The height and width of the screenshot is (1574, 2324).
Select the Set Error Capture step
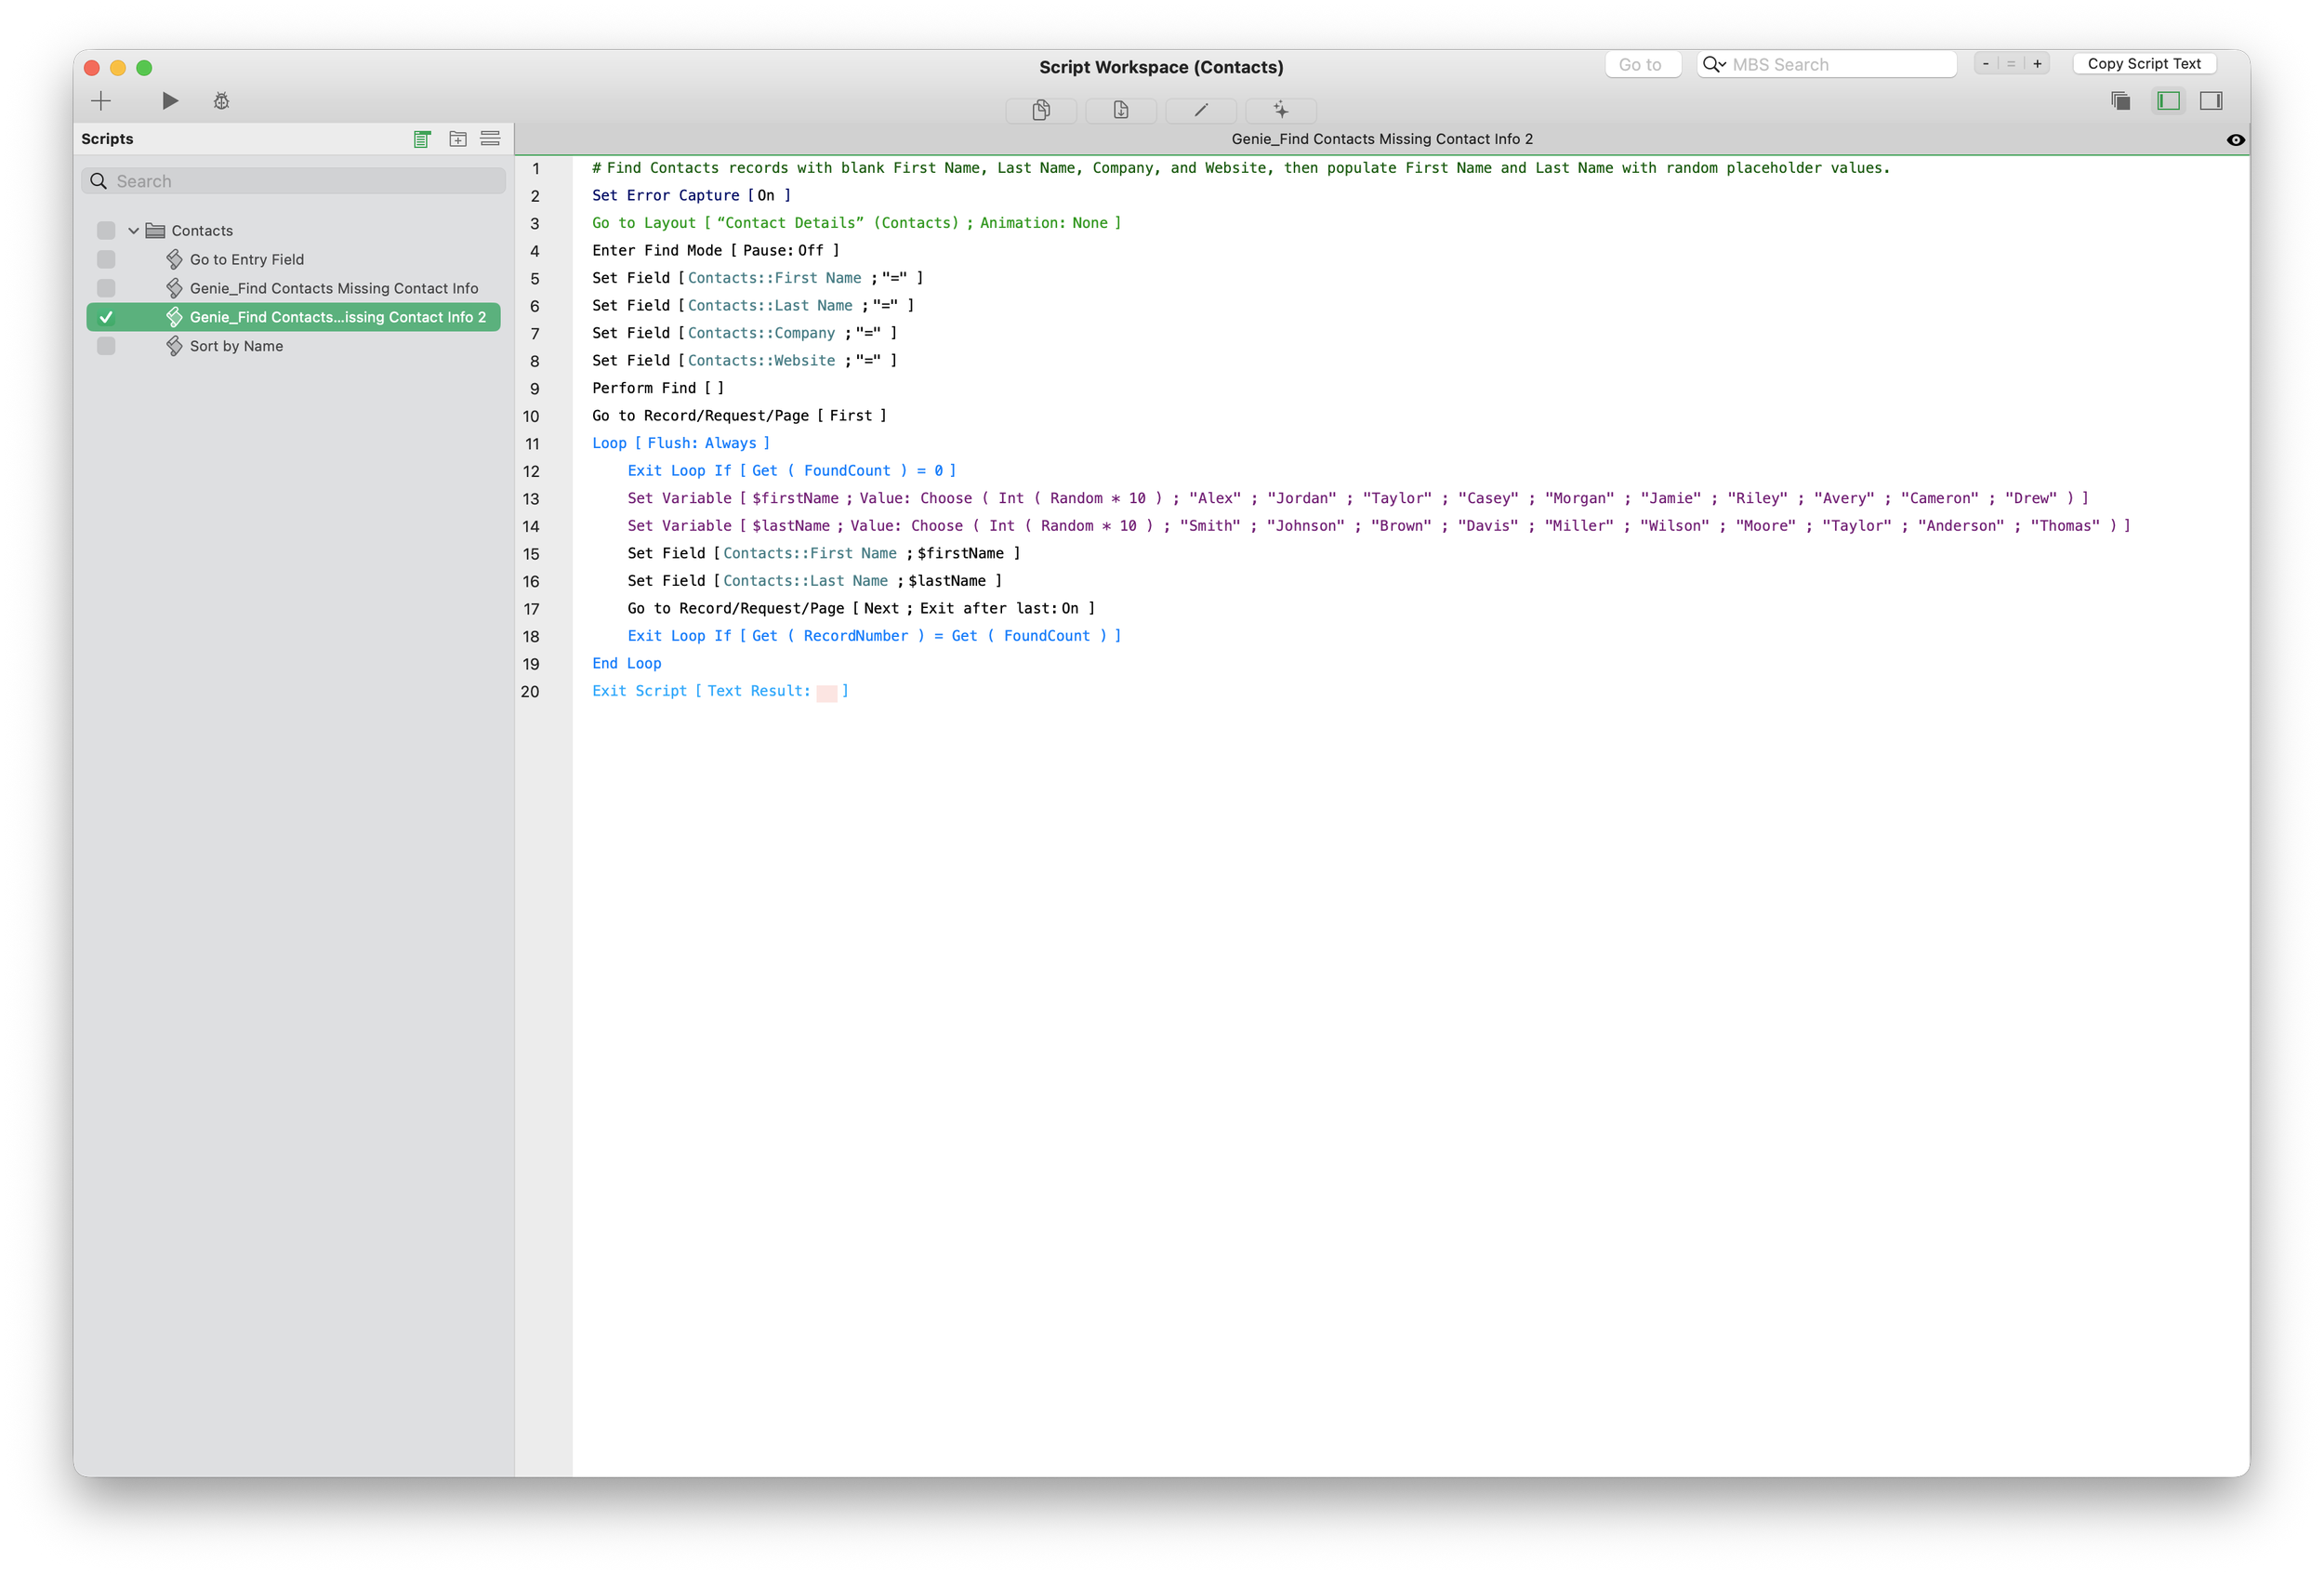(x=691, y=196)
